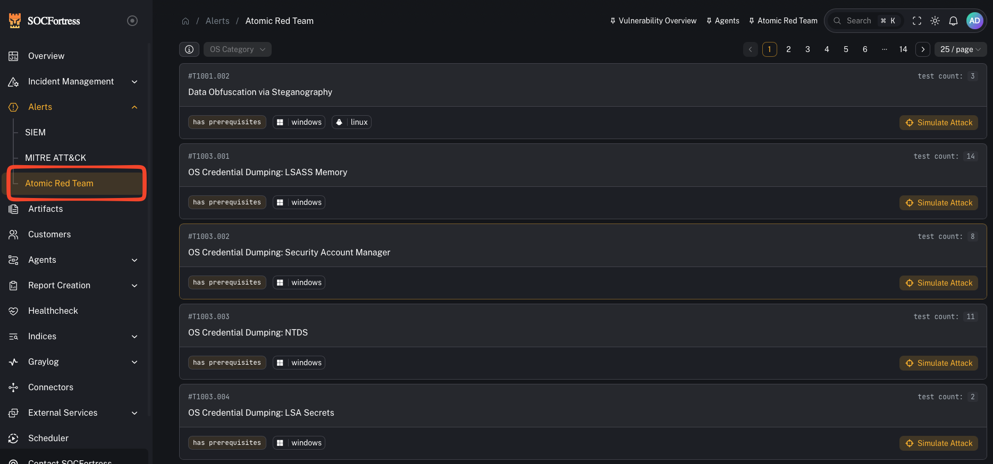Open pinned Vulnerability Overview shortcut
This screenshot has width=993, height=464.
coord(653,21)
